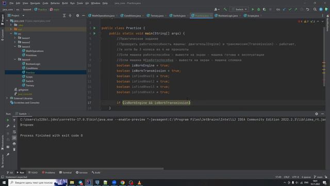The image size is (330, 186).
Task: Collapse the java_core project root
Action: tap(7, 21)
